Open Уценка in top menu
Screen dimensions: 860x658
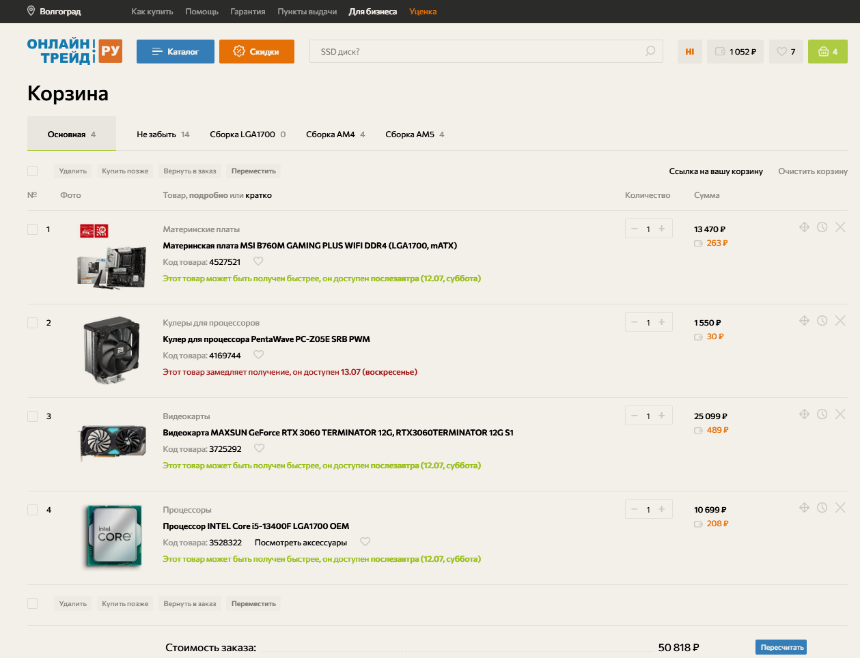click(x=423, y=12)
